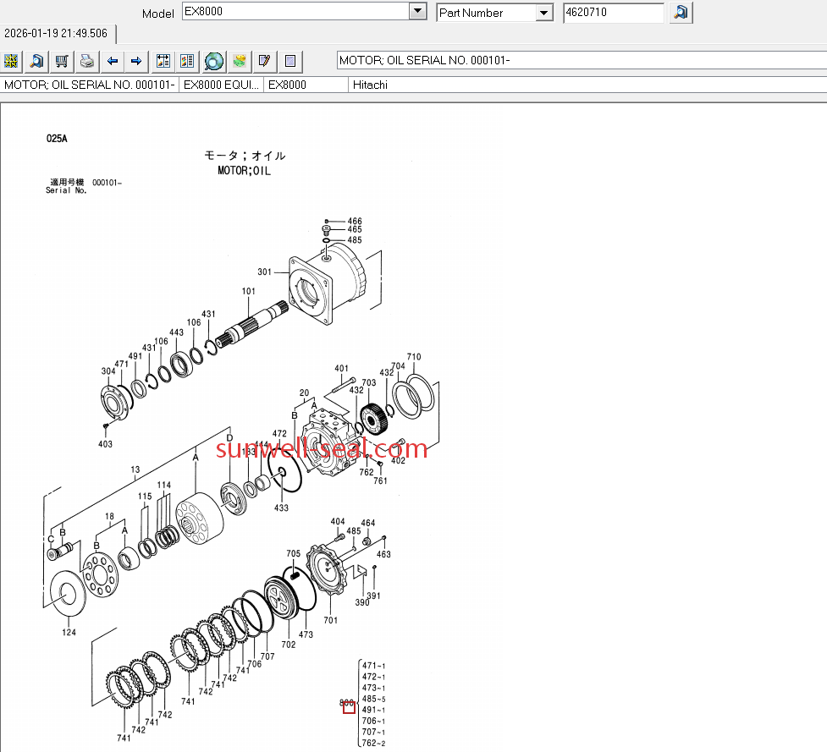Print the current diagram page
This screenshot has height=752, width=827.
[86, 61]
